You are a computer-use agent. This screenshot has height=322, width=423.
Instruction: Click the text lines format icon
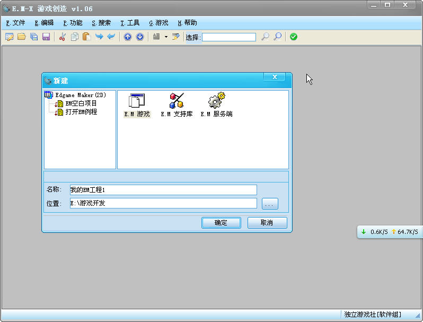click(x=156, y=37)
